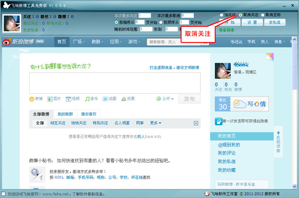Filter feed by 名人明星
The image size is (299, 198).
pos(122,123)
